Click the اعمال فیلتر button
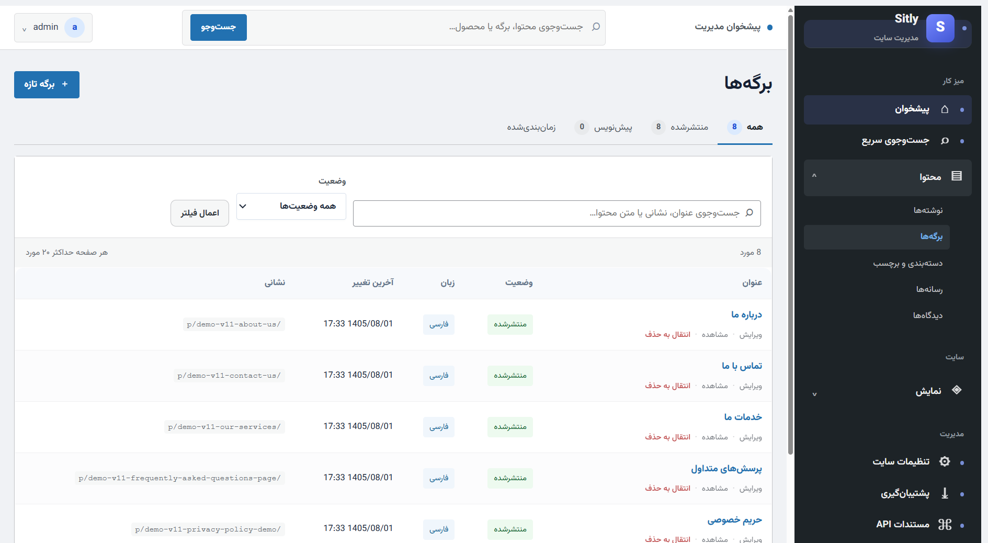 pyautogui.click(x=200, y=213)
